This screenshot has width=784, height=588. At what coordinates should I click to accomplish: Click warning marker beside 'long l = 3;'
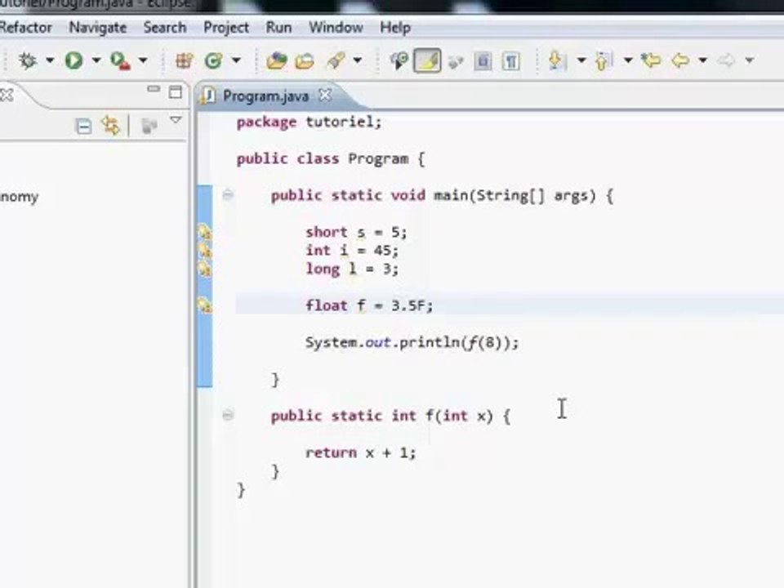click(x=204, y=269)
